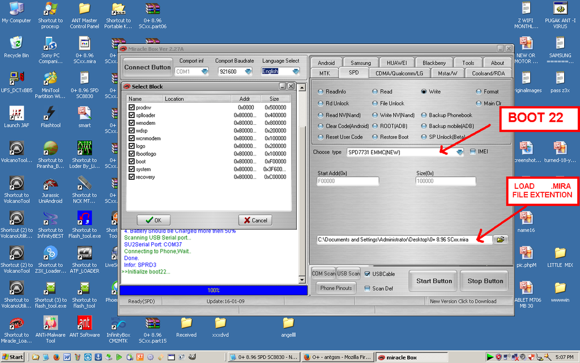580x363 pixels.
Task: Click the Stop Button
Action: click(x=485, y=281)
